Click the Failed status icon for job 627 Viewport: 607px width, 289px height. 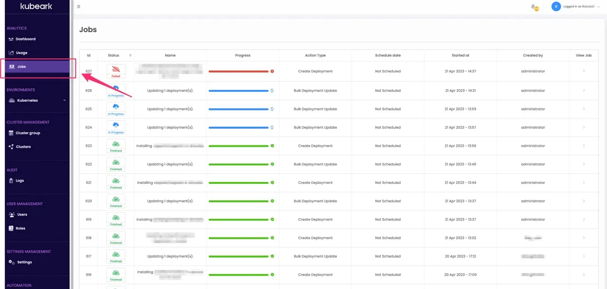point(116,69)
